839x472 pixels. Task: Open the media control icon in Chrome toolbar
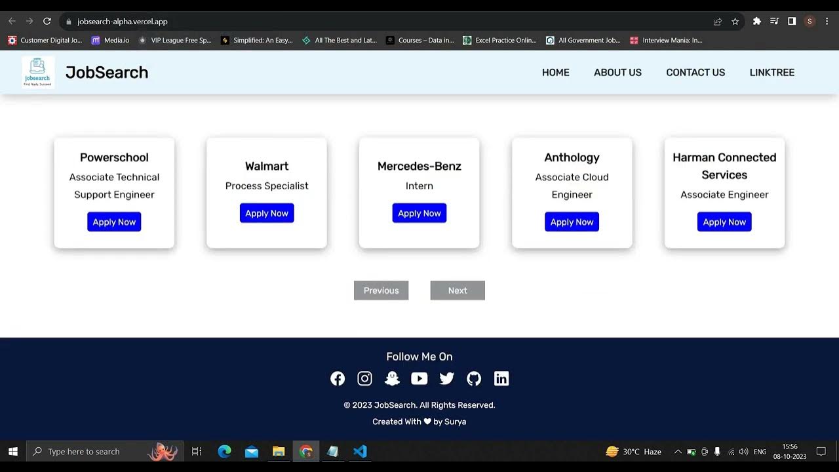point(775,22)
